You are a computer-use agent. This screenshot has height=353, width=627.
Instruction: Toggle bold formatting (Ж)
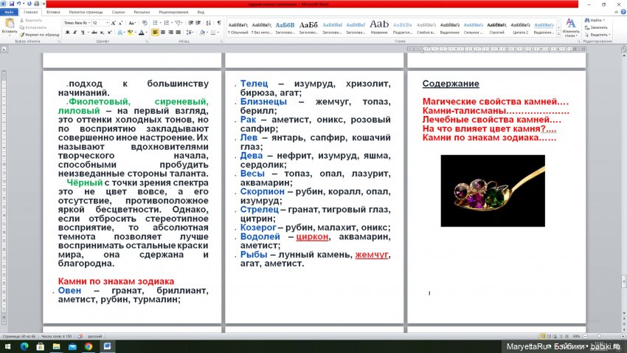click(x=66, y=32)
